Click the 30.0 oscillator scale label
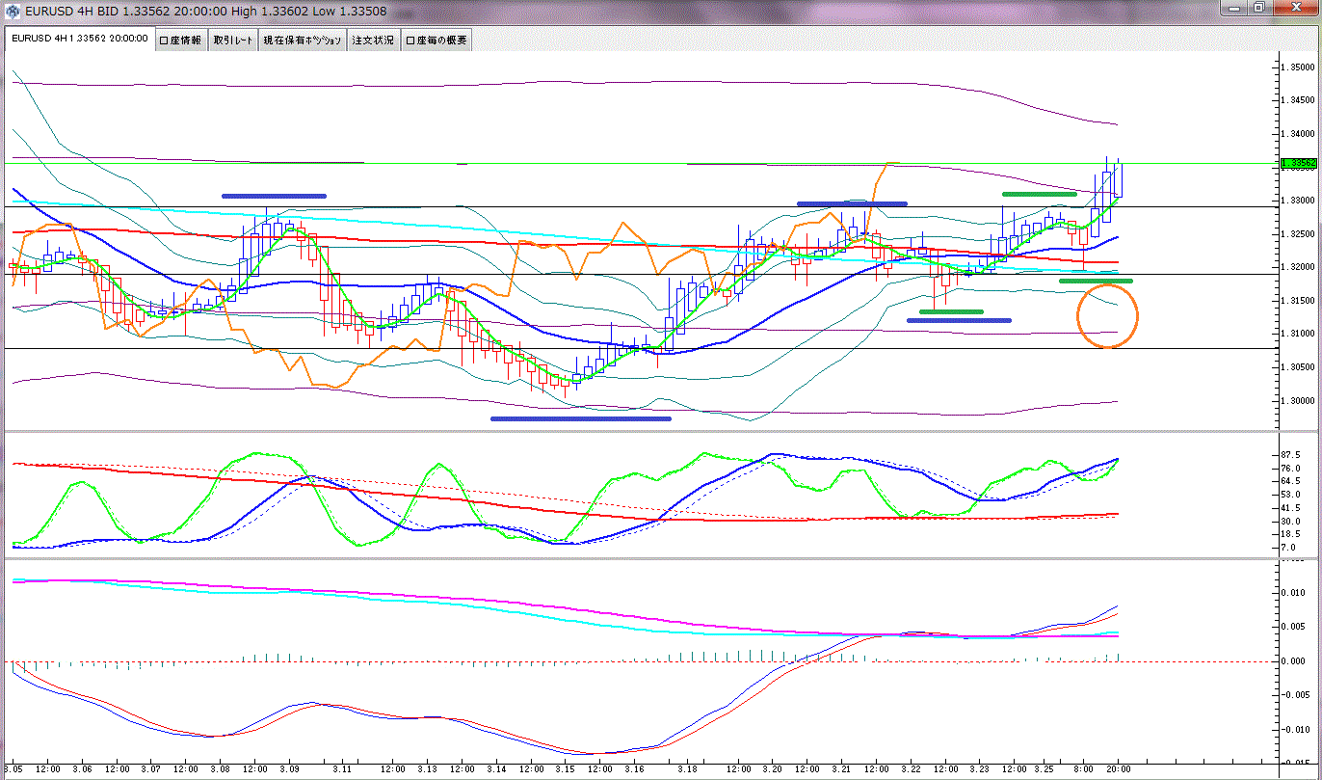1322x780 pixels. coord(1292,522)
